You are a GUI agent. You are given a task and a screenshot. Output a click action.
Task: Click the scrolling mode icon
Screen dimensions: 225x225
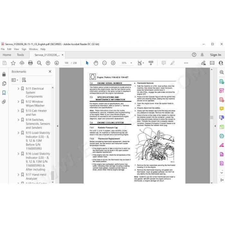pyautogui.click(x=151, y=63)
